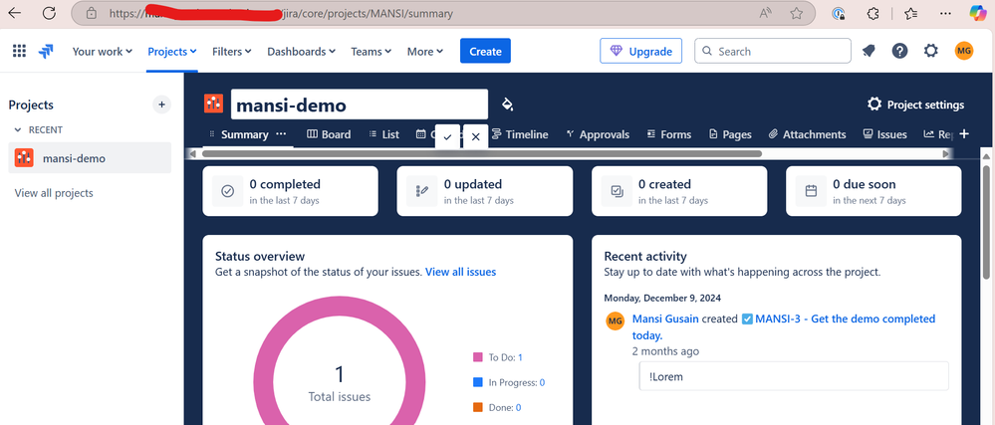Open Projects dropdown menu

click(172, 52)
